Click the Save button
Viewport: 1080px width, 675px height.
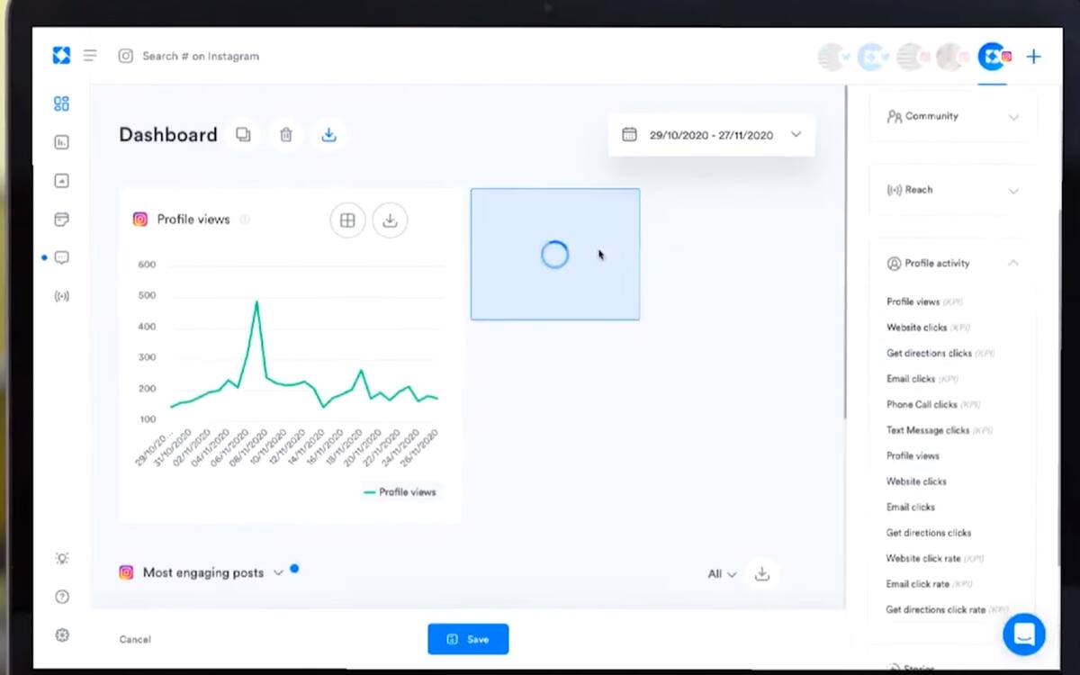click(468, 639)
